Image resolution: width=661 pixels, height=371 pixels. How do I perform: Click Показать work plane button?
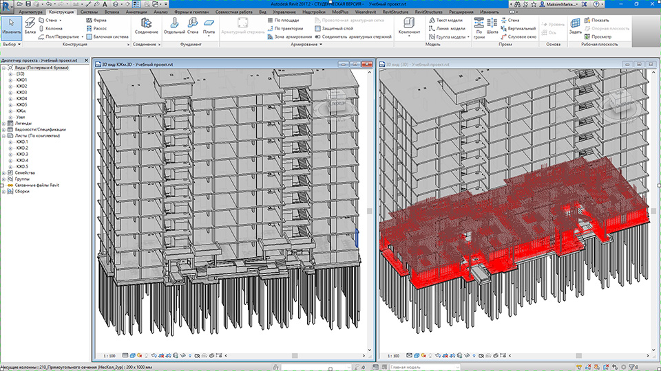[596, 20]
